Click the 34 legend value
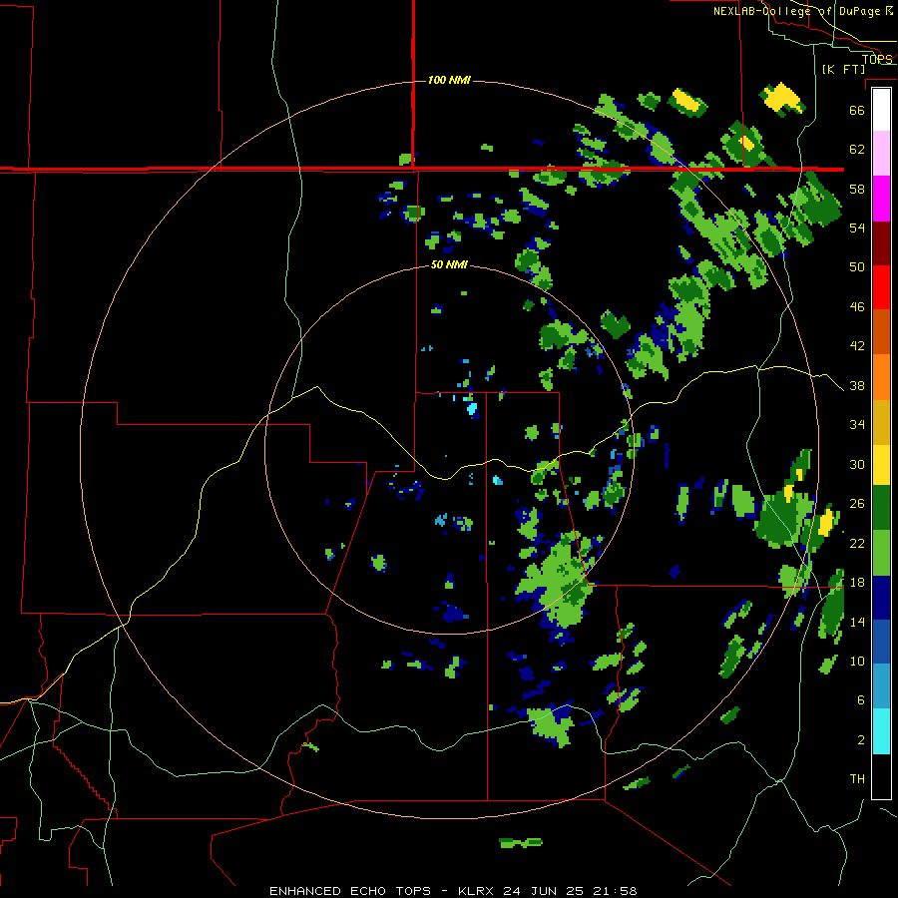898x898 pixels. 857,425
